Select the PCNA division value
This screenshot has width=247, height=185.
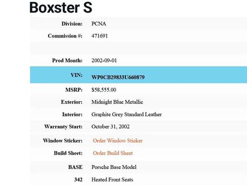point(99,24)
